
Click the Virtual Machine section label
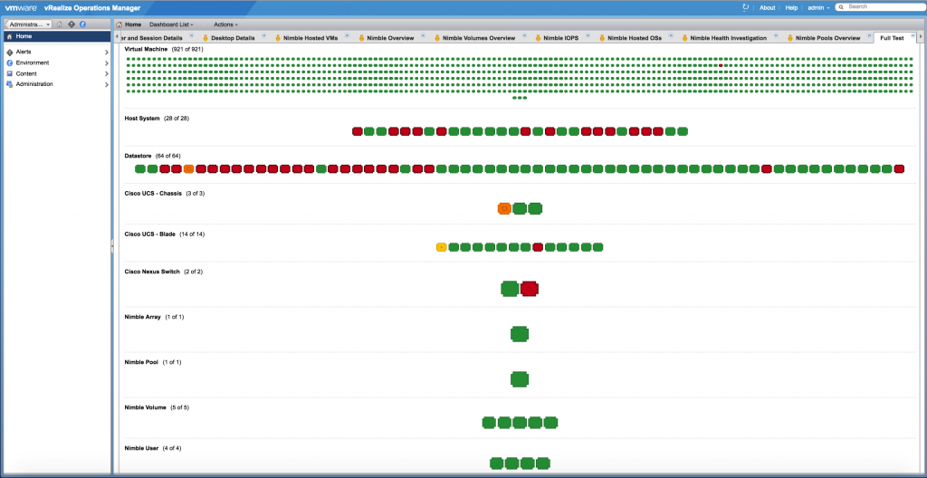pyautogui.click(x=146, y=49)
